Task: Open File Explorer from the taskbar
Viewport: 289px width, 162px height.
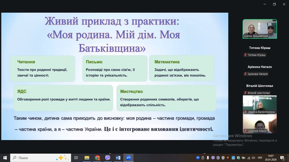Action: tap(87, 158)
